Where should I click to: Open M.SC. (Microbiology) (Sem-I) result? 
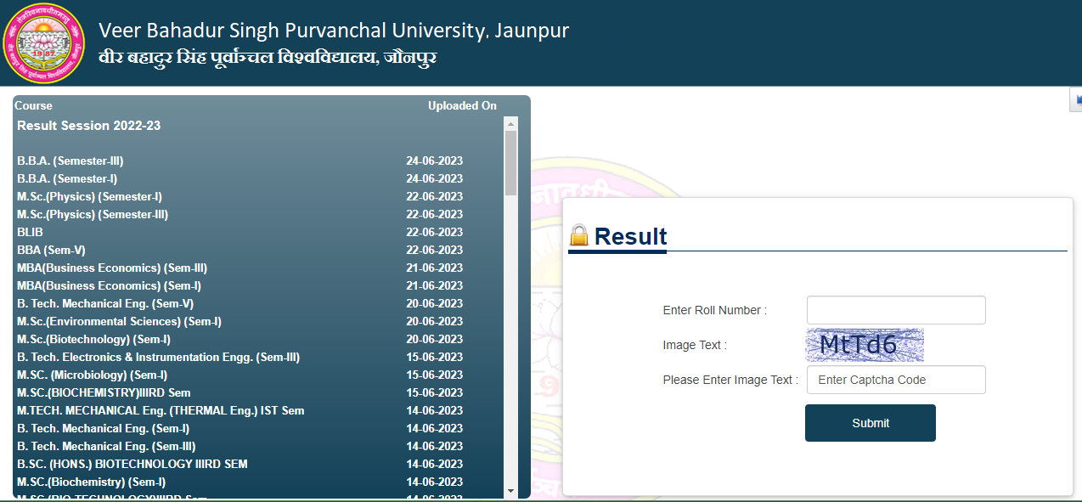(92, 375)
